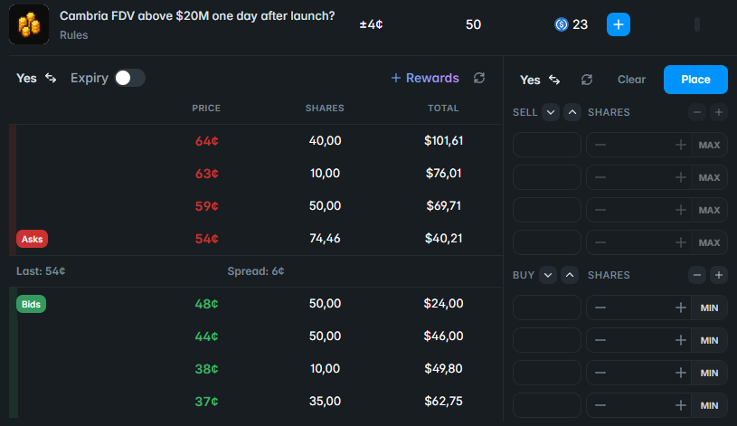The image size is (737, 426).
Task: Click the ±4¢ spread indicator at top
Action: [x=371, y=24]
